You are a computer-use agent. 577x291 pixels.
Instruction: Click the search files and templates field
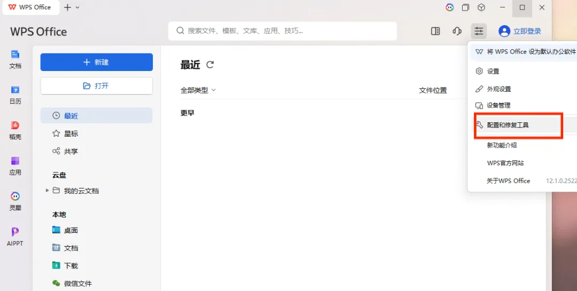283,31
